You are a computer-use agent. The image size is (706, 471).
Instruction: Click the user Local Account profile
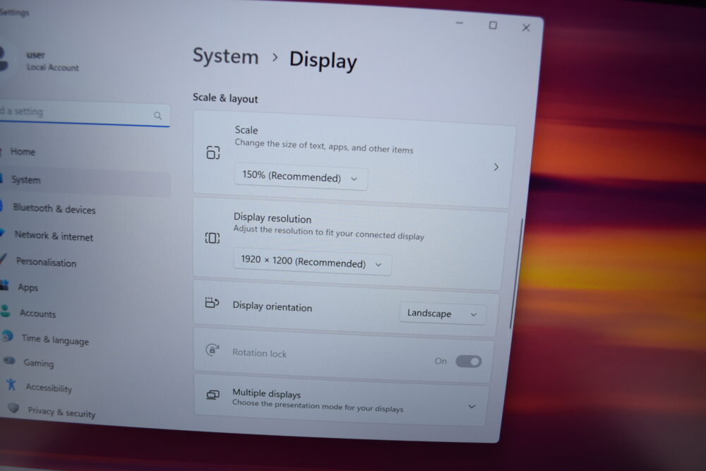coord(40,61)
